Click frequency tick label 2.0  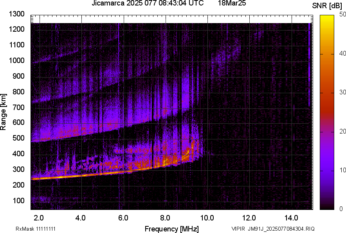[x=39, y=218]
